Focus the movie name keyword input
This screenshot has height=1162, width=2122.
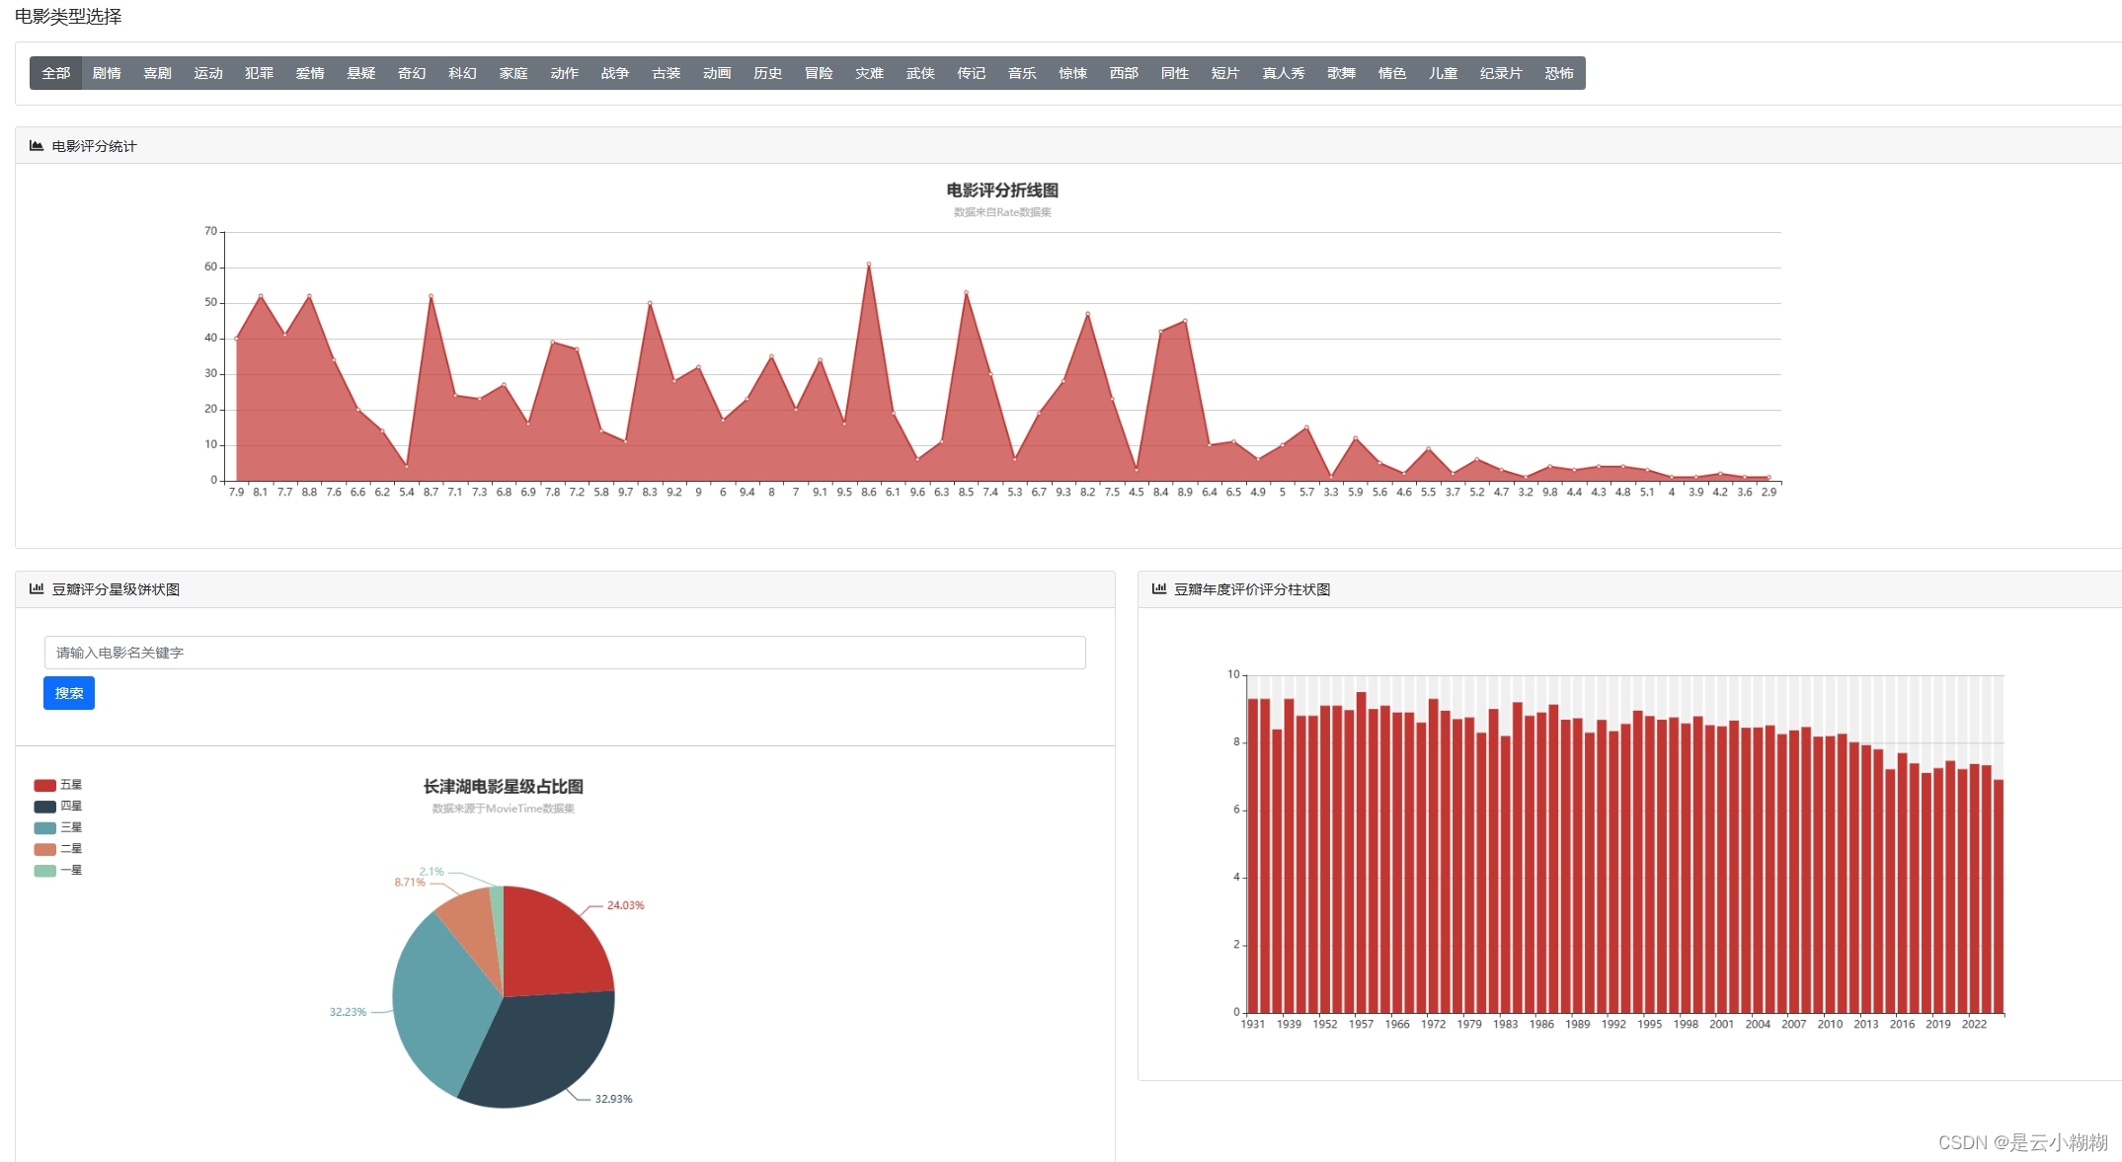(565, 653)
